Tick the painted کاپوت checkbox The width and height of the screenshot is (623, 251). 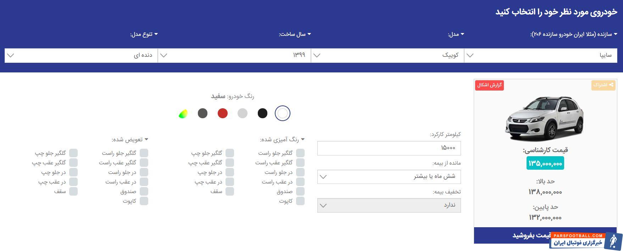pyautogui.click(x=300, y=201)
